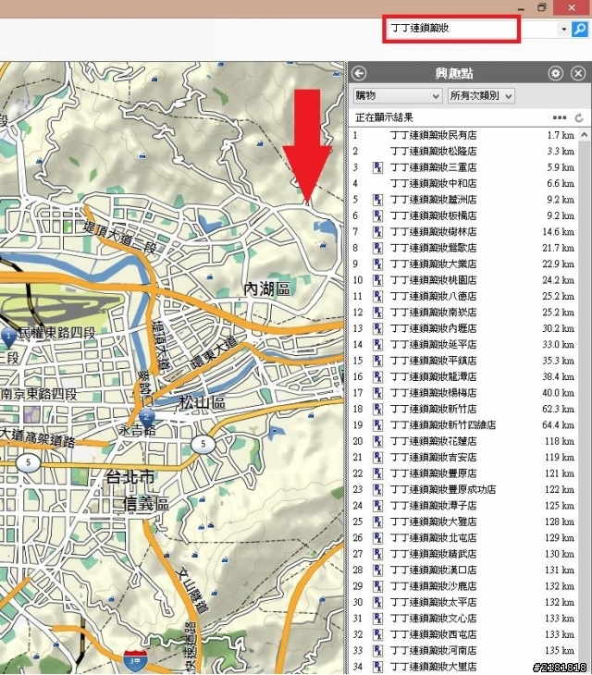
Task: Open the 所有次類別 subcategory dropdown
Action: tap(481, 95)
